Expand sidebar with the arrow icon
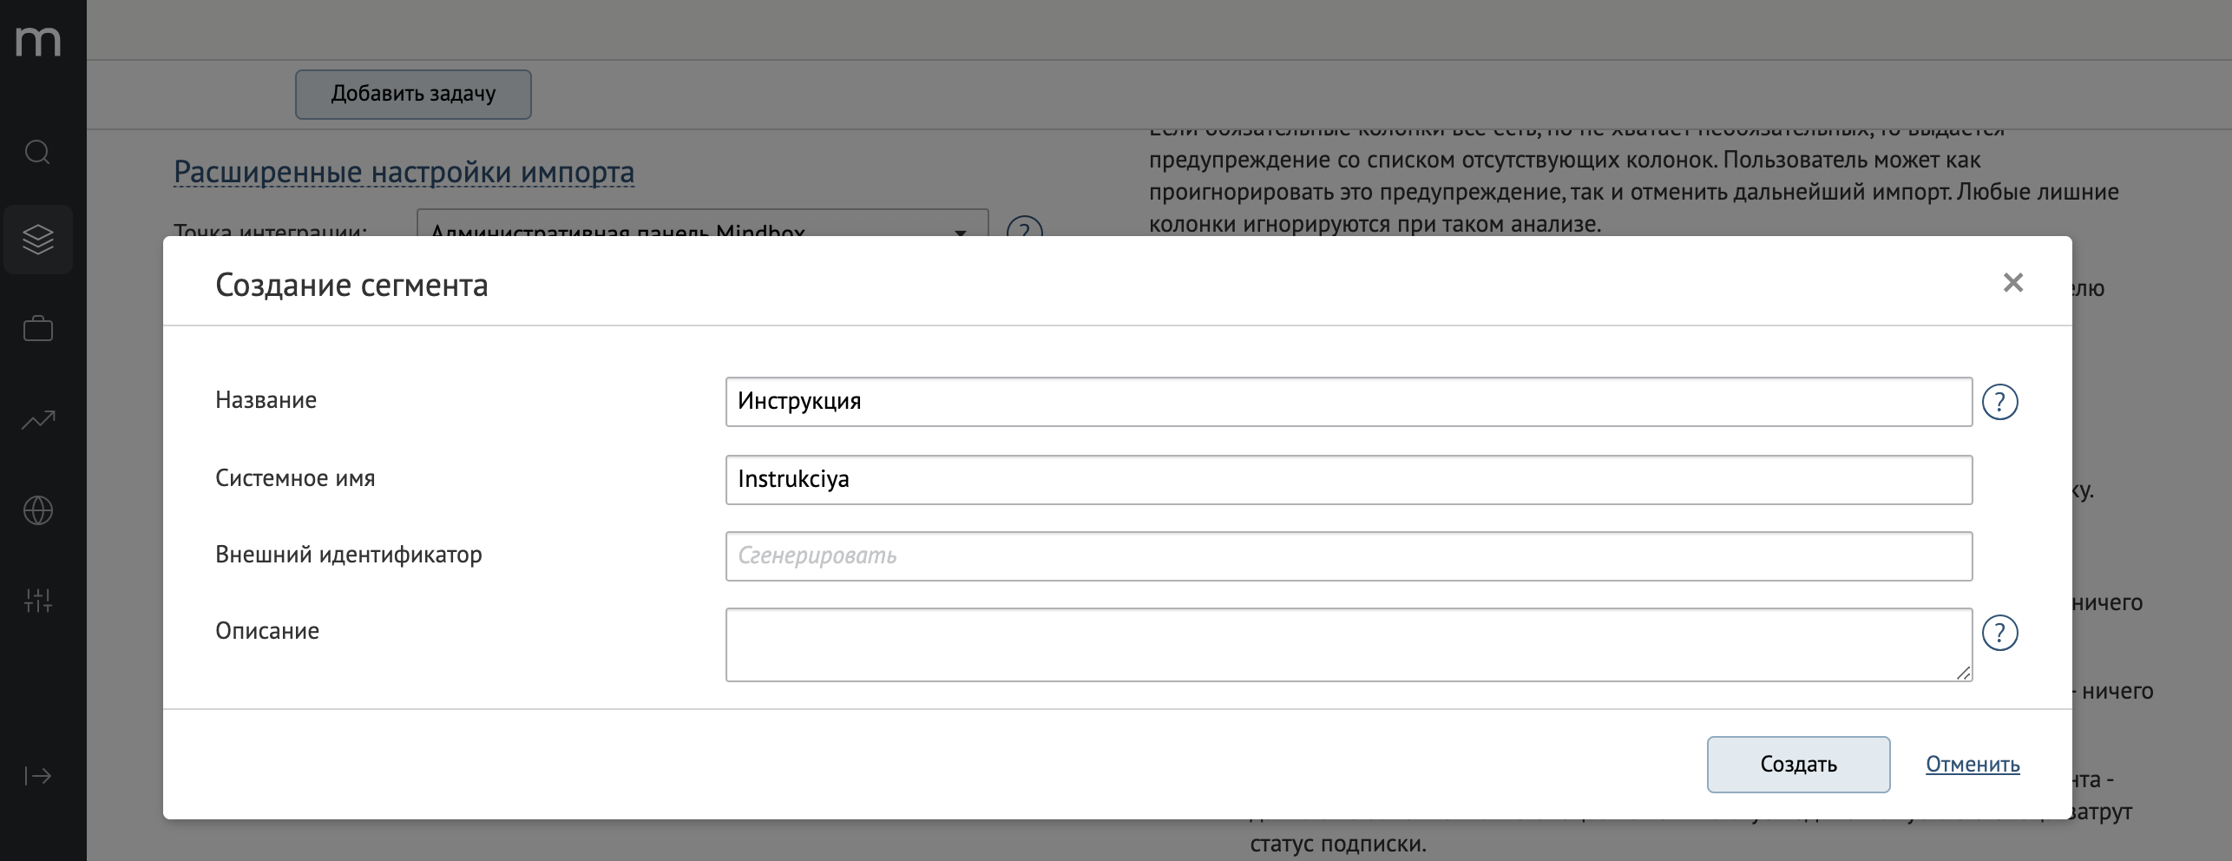 (38, 775)
